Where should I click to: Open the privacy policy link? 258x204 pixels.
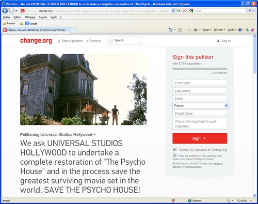pos(193,167)
